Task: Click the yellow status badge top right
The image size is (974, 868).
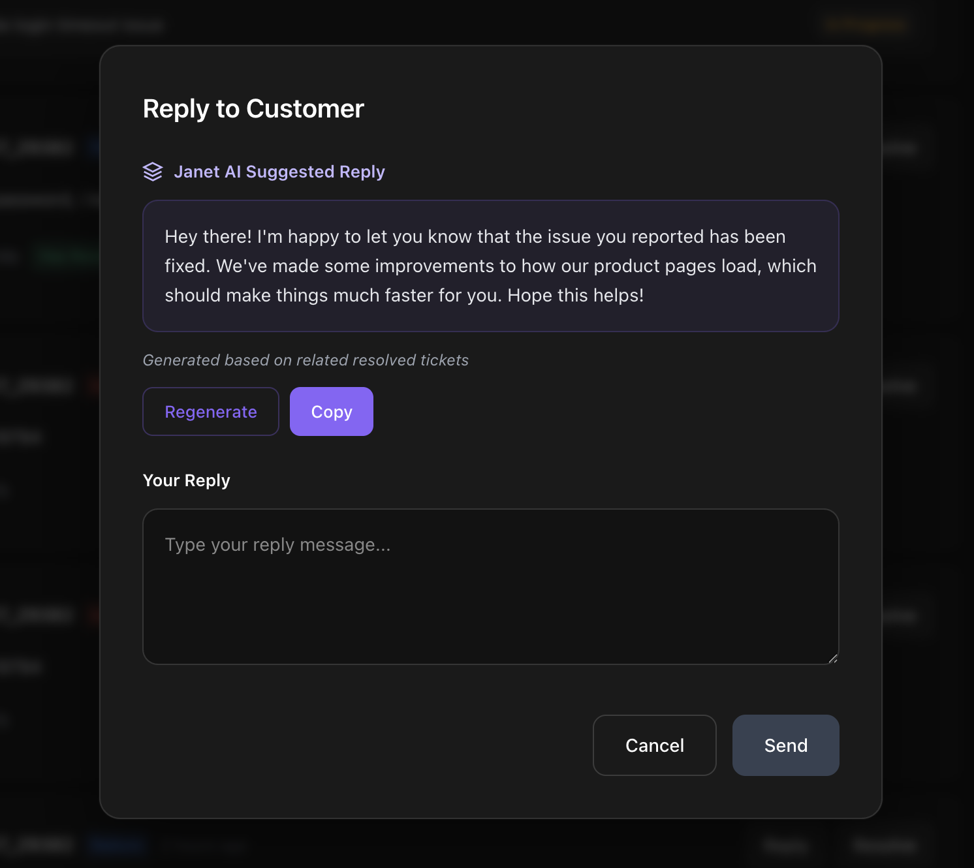Action: click(865, 25)
